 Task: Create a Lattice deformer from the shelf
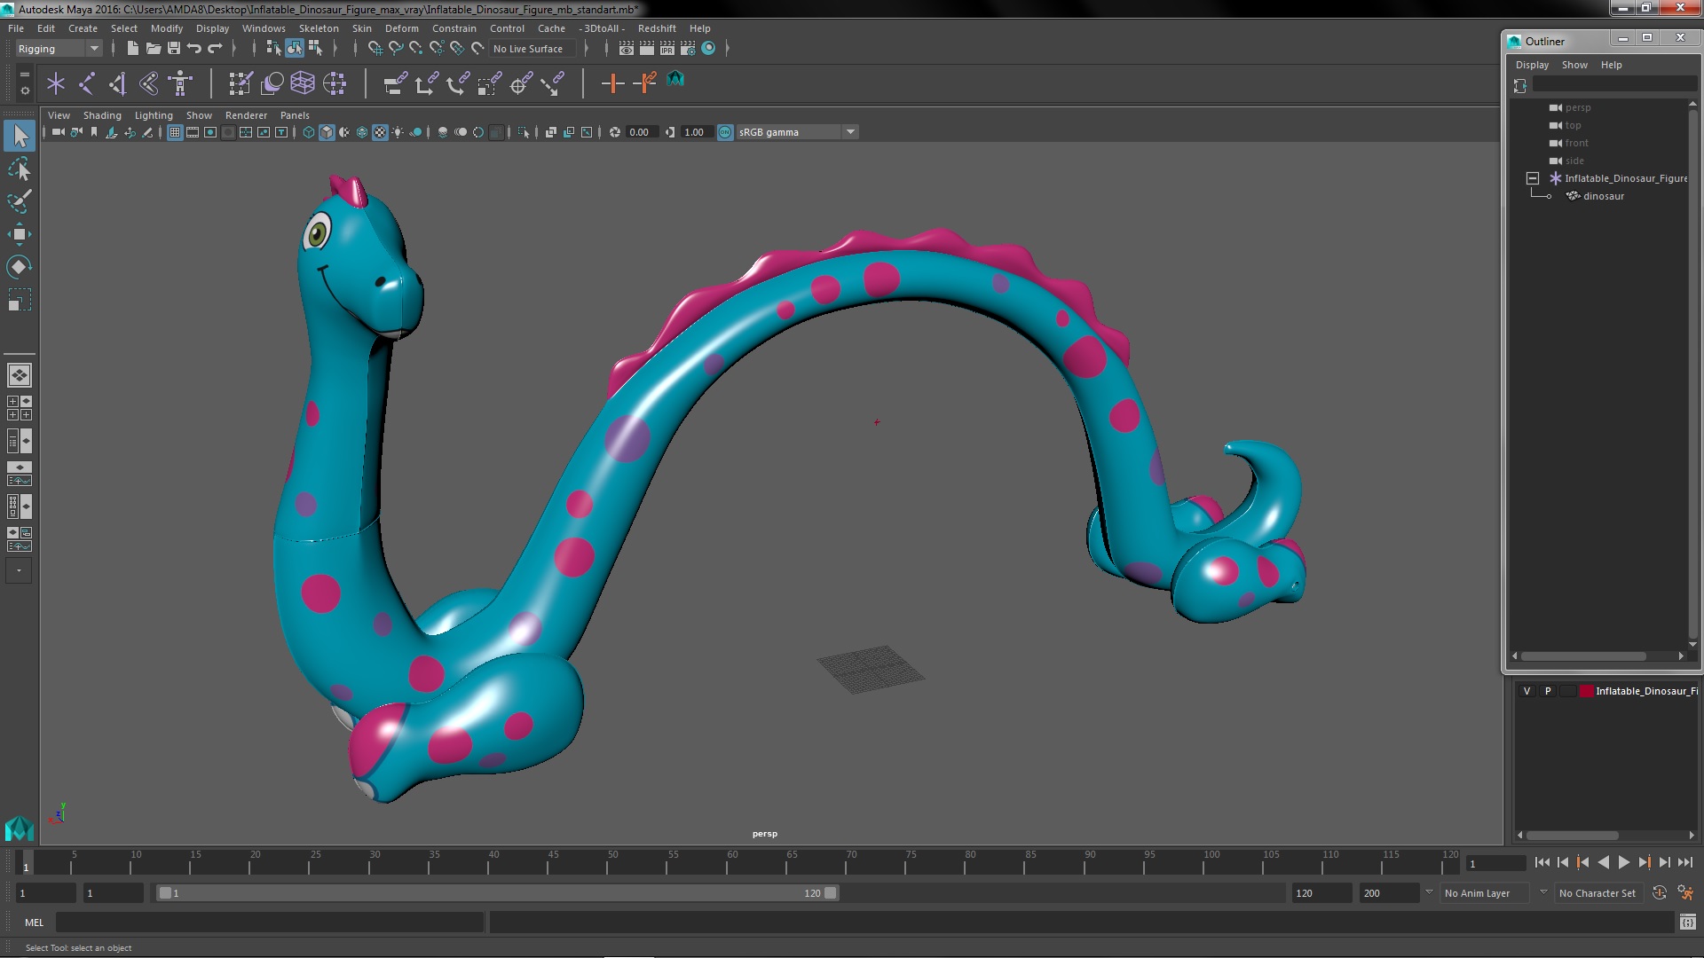303,84
